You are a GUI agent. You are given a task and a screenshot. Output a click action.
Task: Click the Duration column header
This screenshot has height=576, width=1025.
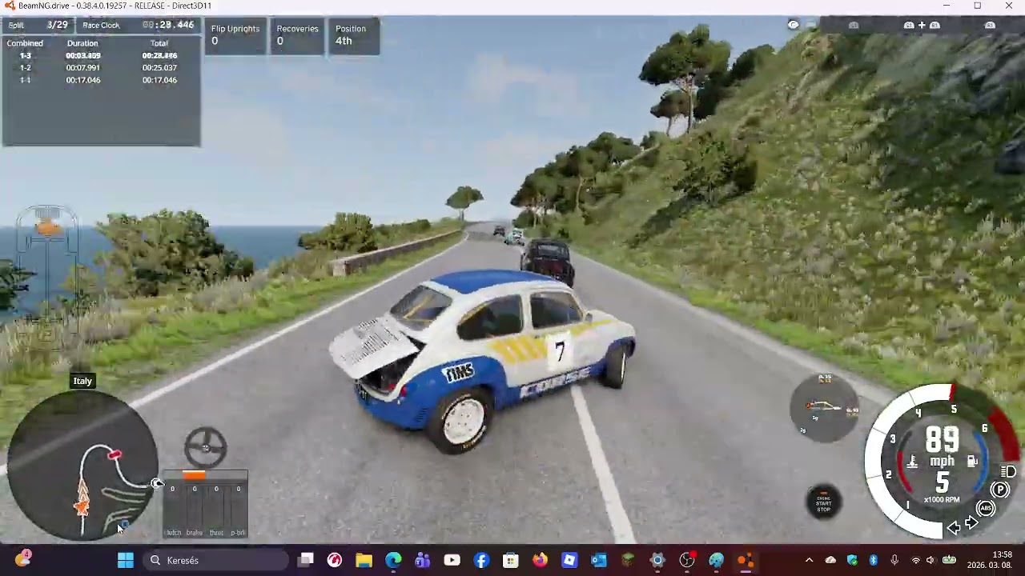[82, 43]
